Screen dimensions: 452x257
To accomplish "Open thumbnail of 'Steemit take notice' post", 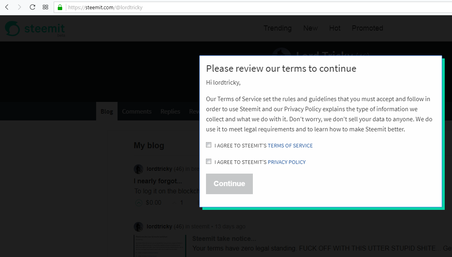I will pyautogui.click(x=160, y=246).
